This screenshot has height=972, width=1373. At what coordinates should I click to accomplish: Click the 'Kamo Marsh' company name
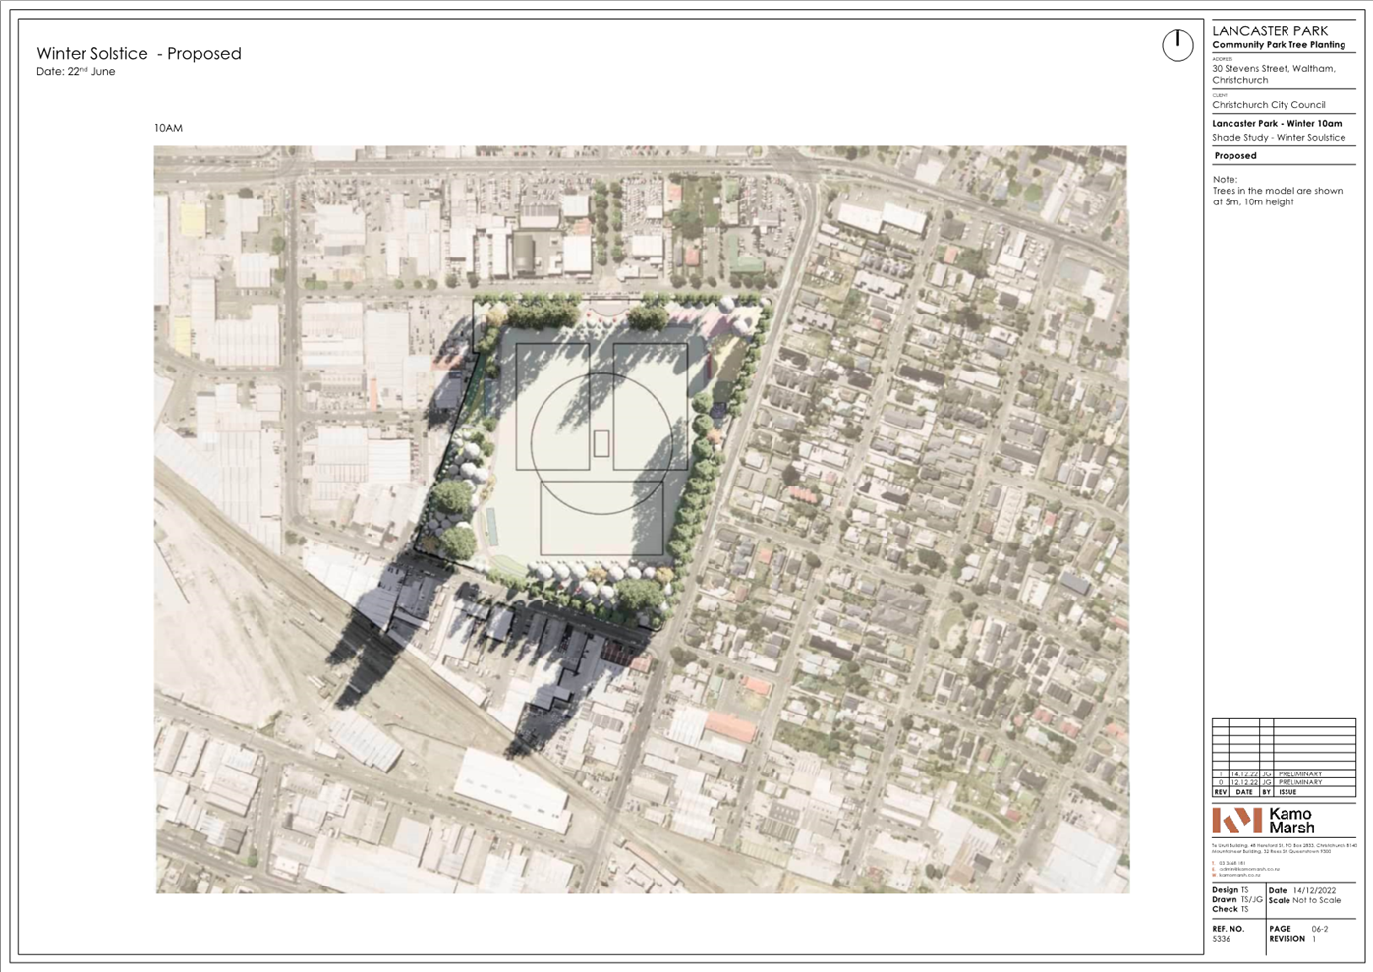click(1291, 821)
